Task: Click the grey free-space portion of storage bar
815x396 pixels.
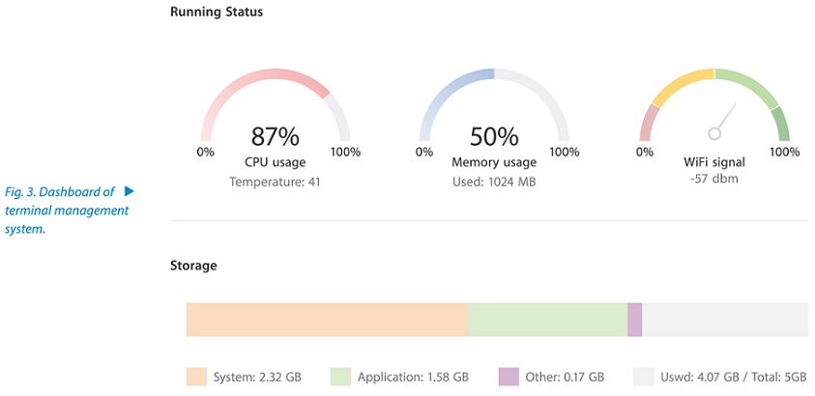Action: (725, 320)
